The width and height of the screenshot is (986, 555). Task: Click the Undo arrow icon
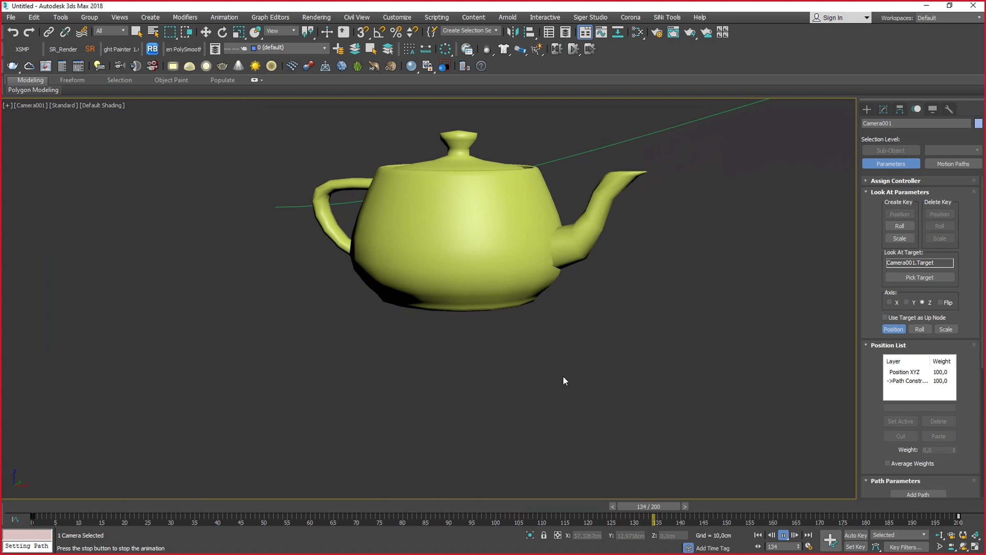click(x=13, y=32)
